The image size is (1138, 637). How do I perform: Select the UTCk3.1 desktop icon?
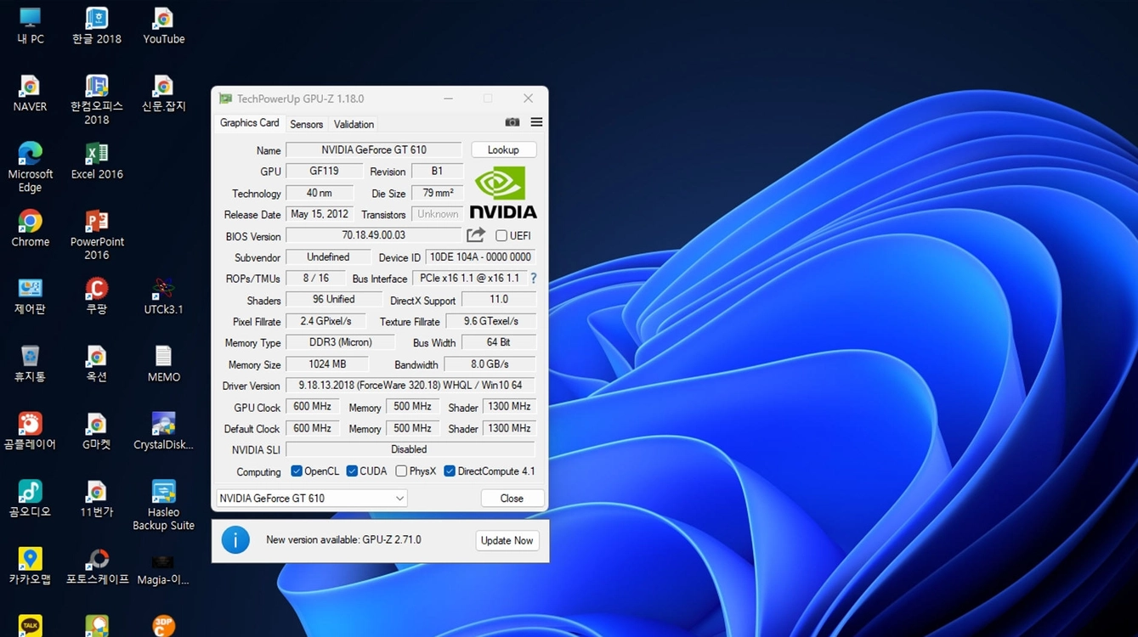[x=163, y=296]
